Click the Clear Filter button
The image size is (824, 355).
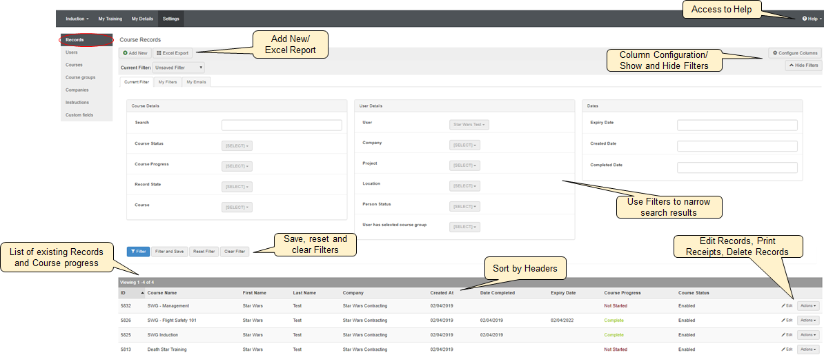235,252
